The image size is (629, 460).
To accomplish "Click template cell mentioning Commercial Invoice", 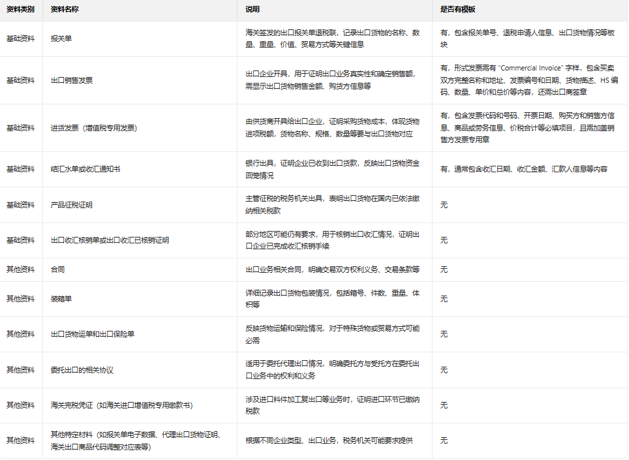I will [529, 80].
